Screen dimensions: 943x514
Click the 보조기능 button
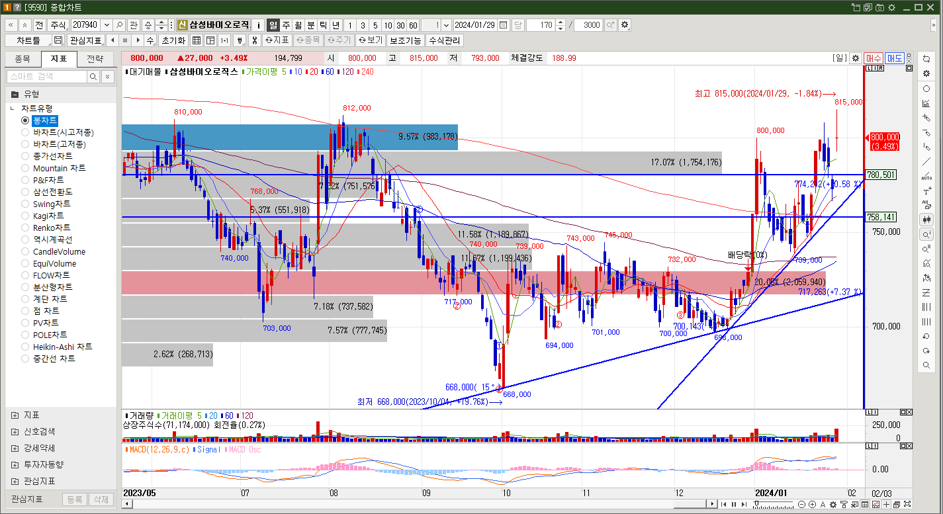(405, 40)
